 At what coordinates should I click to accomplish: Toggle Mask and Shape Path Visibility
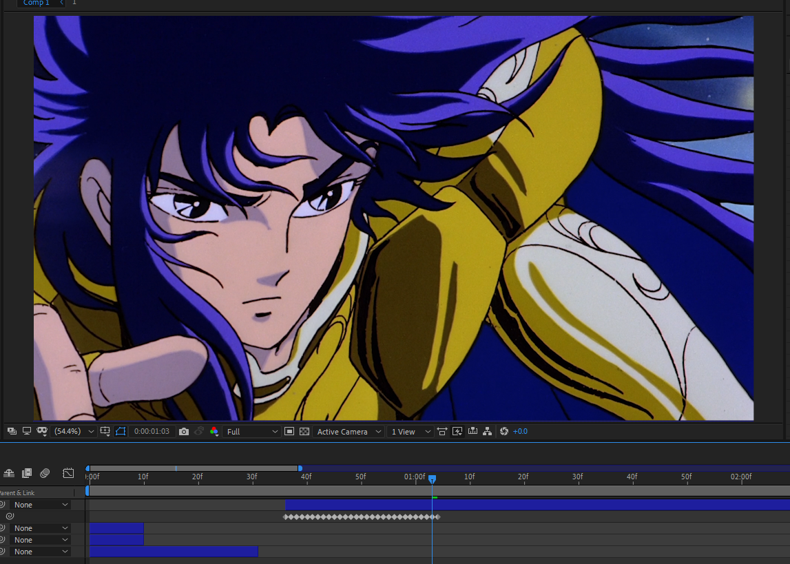tap(121, 431)
